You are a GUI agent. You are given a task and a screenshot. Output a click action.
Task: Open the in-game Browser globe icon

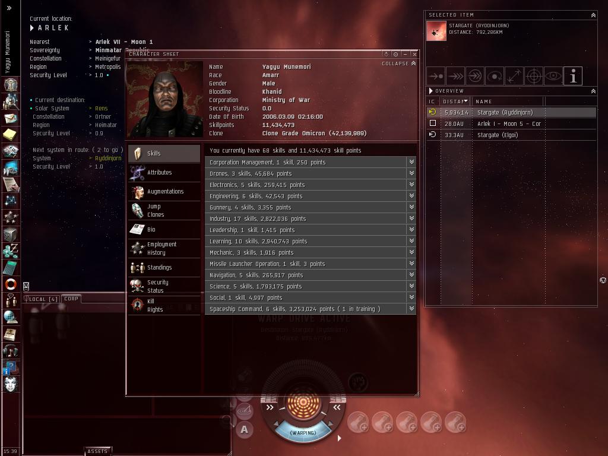pyautogui.click(x=11, y=317)
